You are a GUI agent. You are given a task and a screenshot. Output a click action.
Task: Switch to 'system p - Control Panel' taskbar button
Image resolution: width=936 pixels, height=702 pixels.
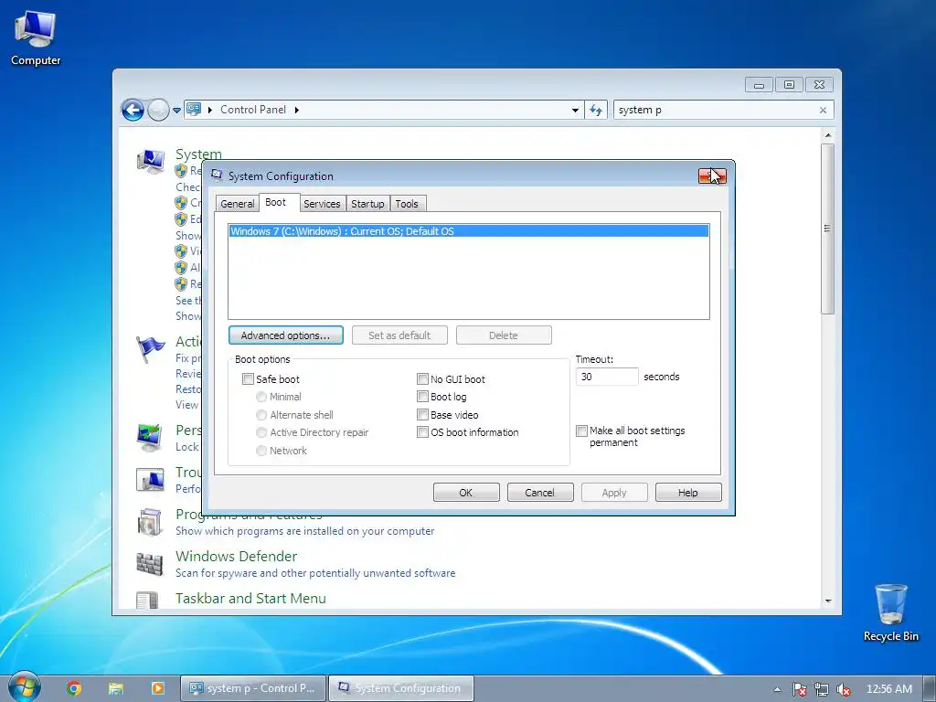tap(253, 688)
